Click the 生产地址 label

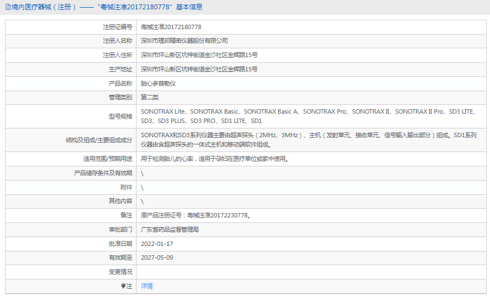tap(121, 69)
